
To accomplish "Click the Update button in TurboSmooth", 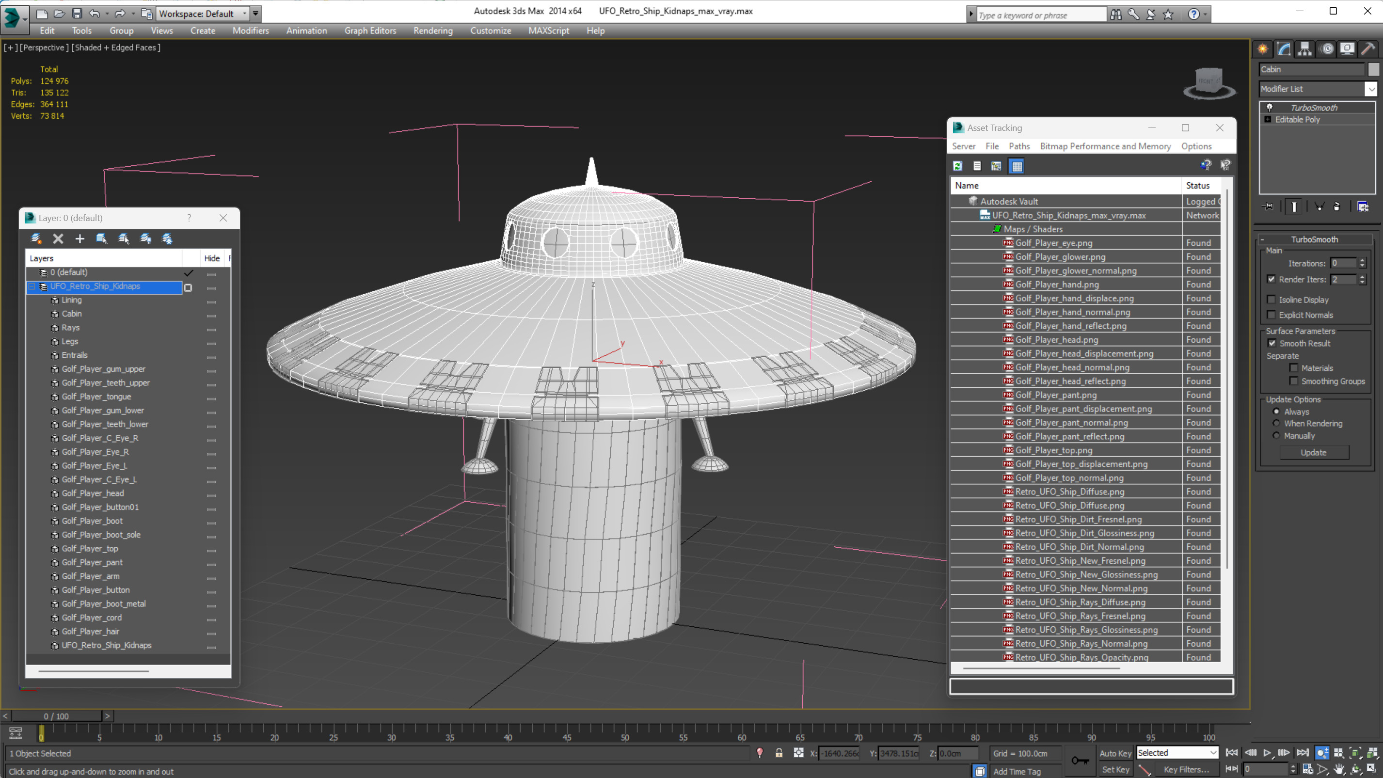I will pyautogui.click(x=1313, y=452).
